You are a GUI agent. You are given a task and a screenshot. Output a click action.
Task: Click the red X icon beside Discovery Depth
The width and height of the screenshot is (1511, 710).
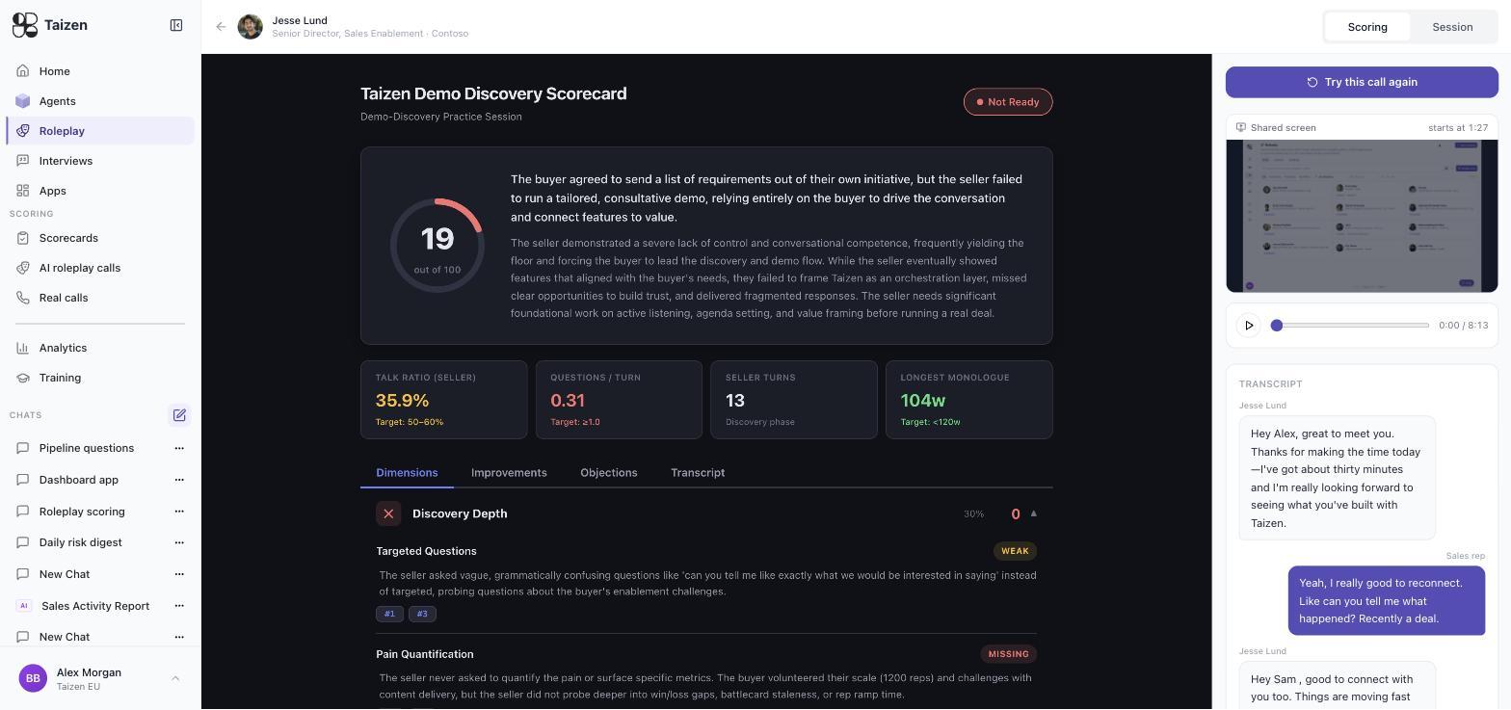[388, 513]
